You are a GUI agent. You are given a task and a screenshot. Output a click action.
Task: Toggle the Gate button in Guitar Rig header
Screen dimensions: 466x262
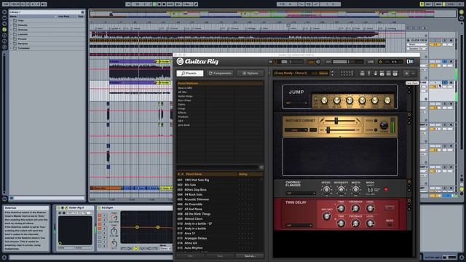[311, 62]
